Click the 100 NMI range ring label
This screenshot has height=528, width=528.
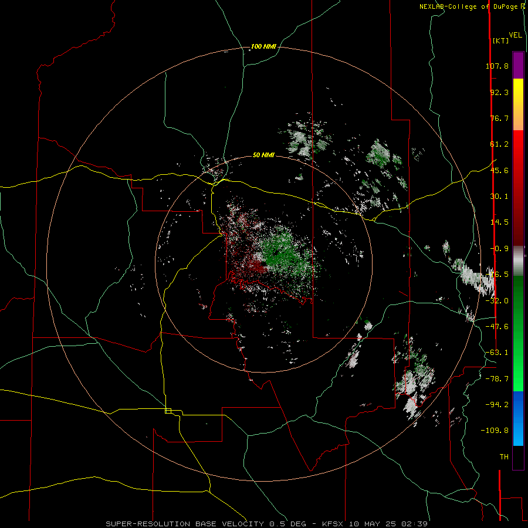(263, 46)
